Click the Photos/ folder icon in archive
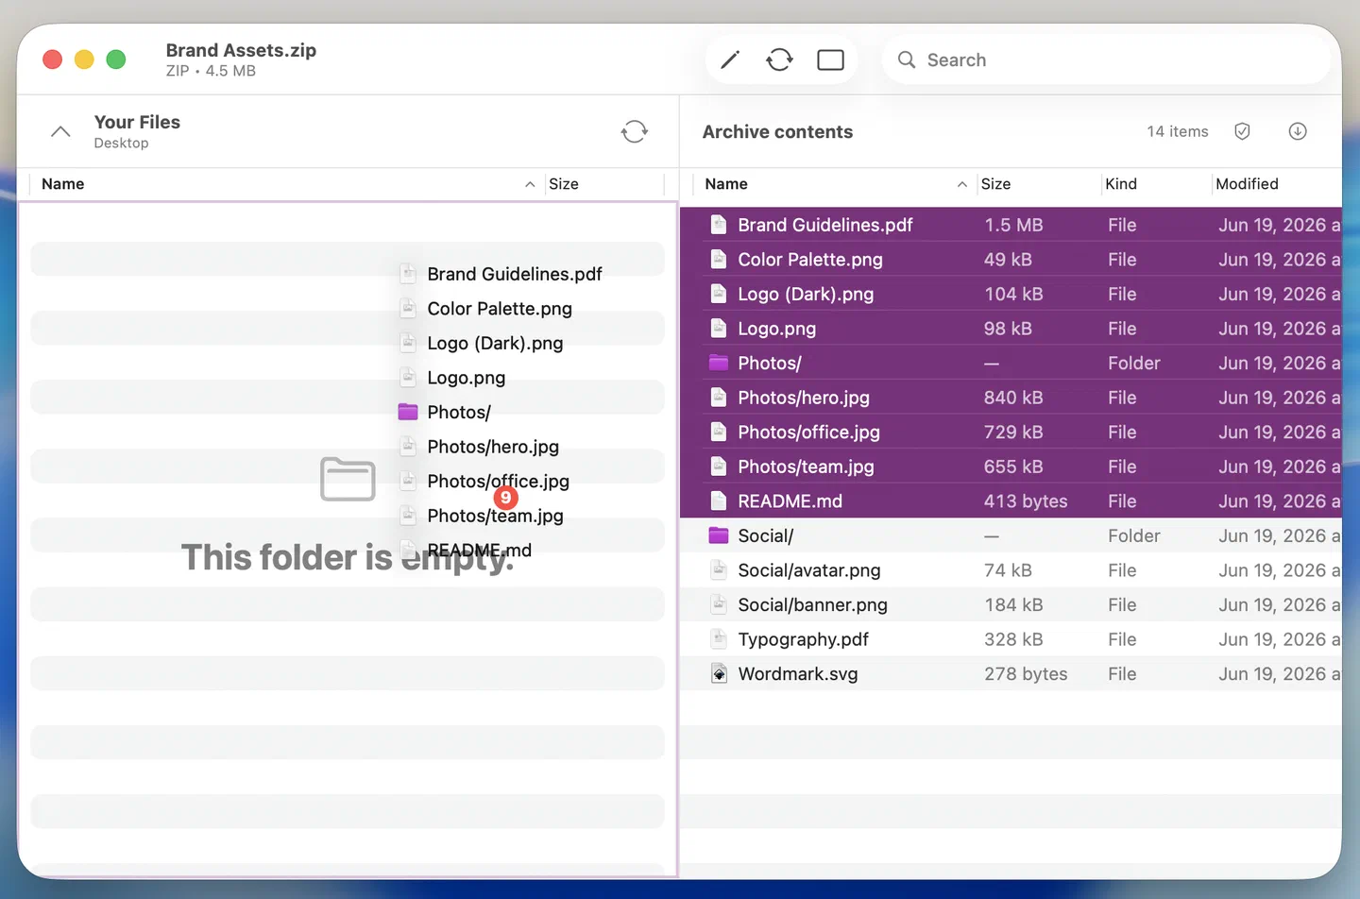The height and width of the screenshot is (899, 1360). pyautogui.click(x=719, y=363)
